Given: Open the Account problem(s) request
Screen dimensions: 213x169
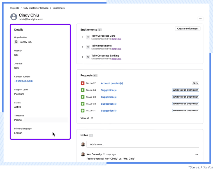Looking at the screenshot, I should (112, 83).
